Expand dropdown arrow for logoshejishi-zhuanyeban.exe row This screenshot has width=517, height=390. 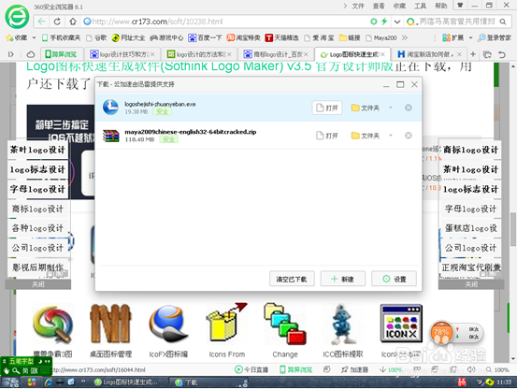point(391,108)
